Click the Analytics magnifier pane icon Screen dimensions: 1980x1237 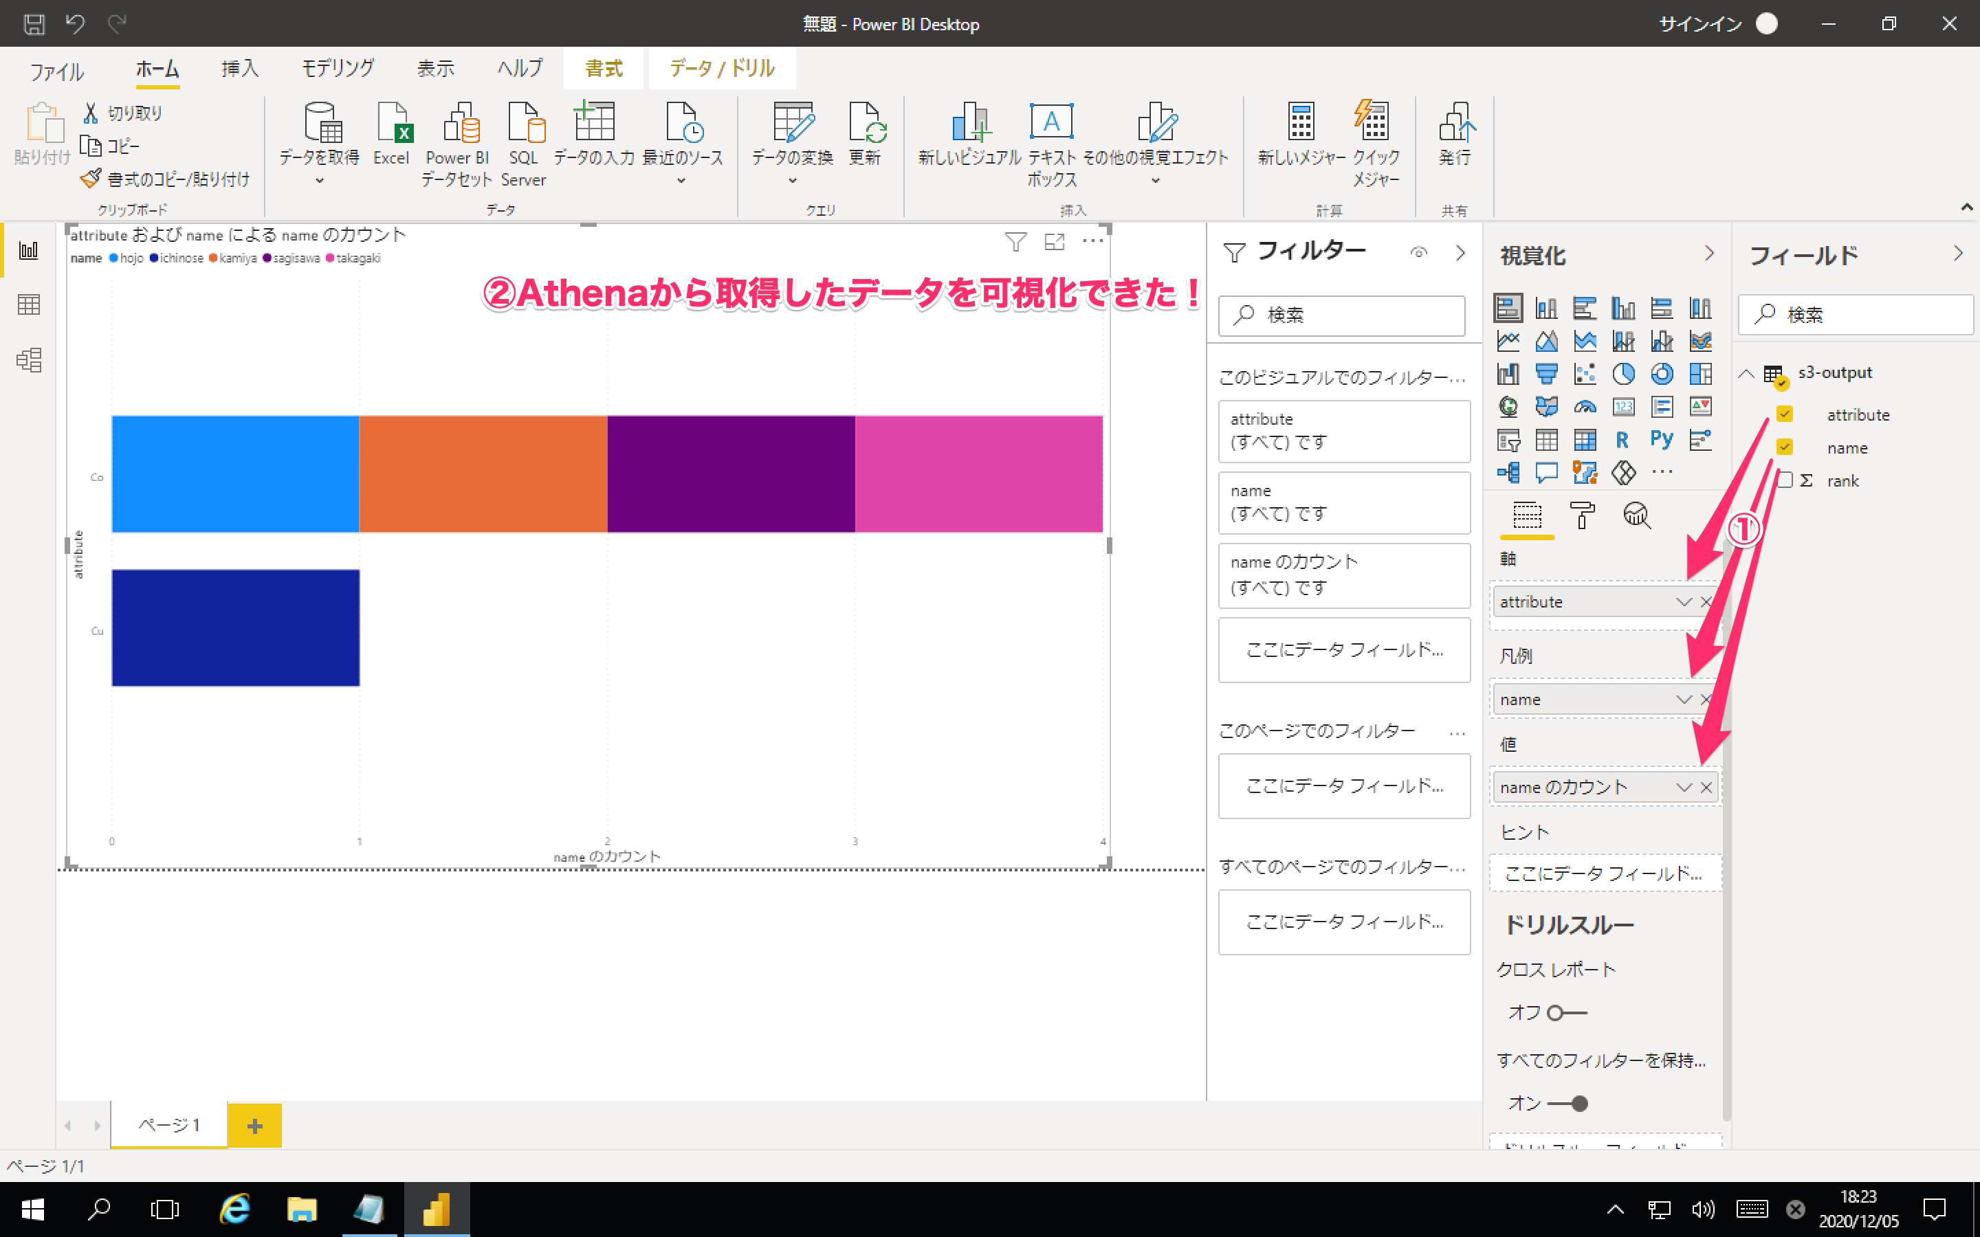click(1636, 515)
